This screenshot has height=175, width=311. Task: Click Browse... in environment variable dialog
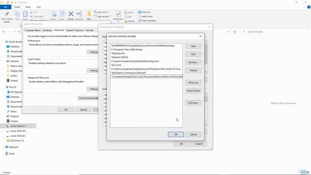tap(193, 62)
